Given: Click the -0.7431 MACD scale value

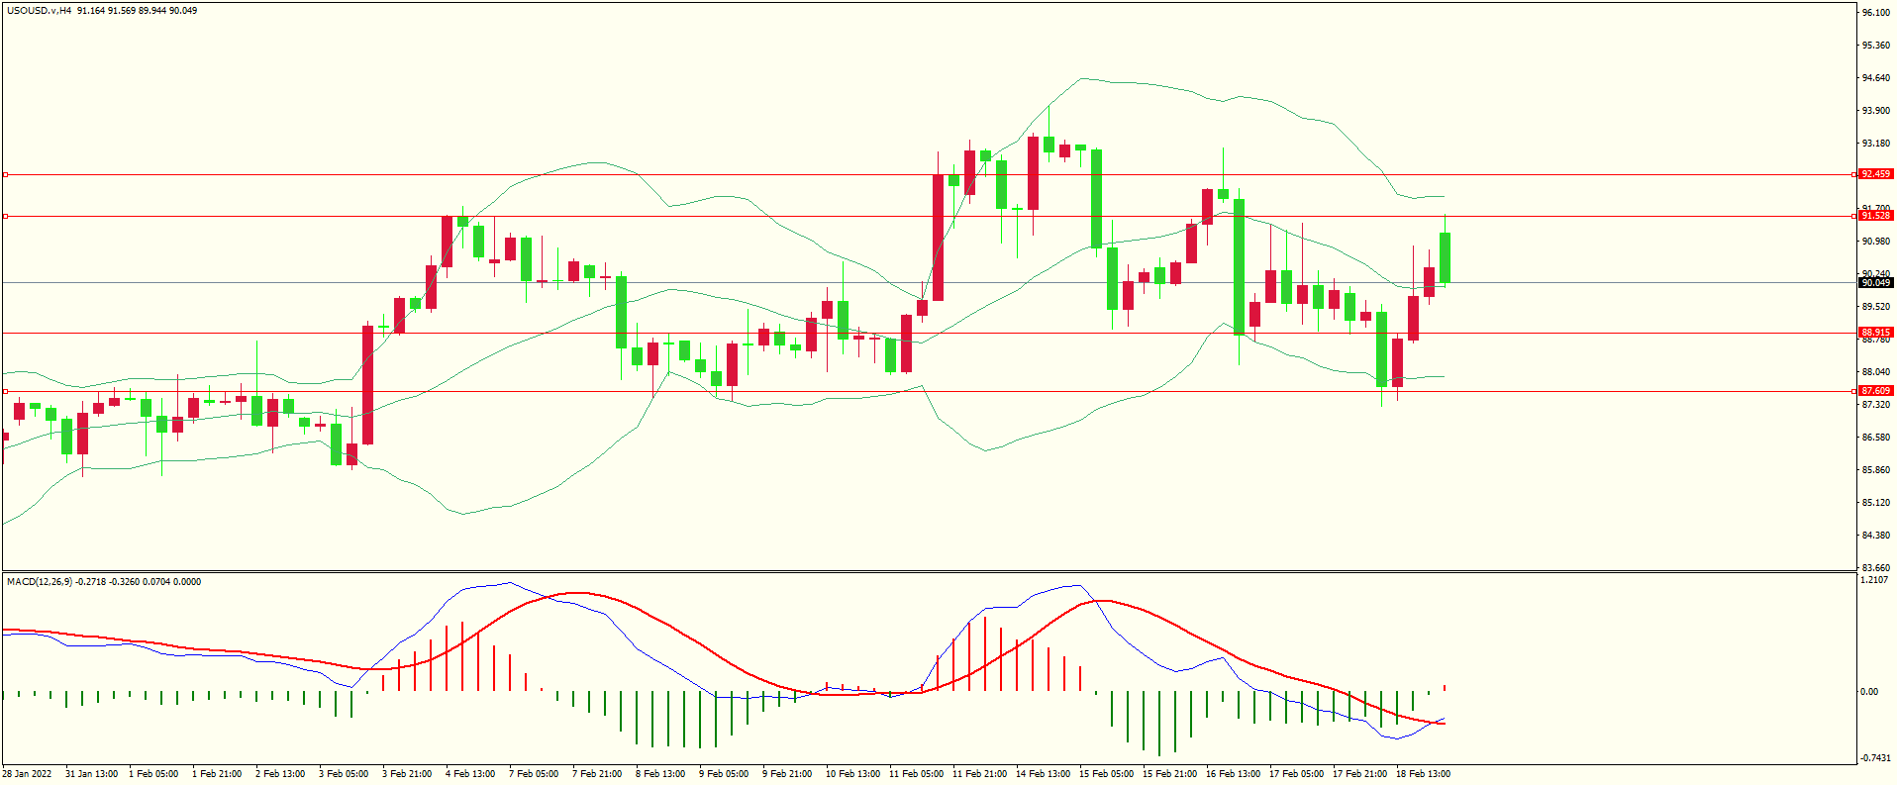Looking at the screenshot, I should pyautogui.click(x=1875, y=758).
